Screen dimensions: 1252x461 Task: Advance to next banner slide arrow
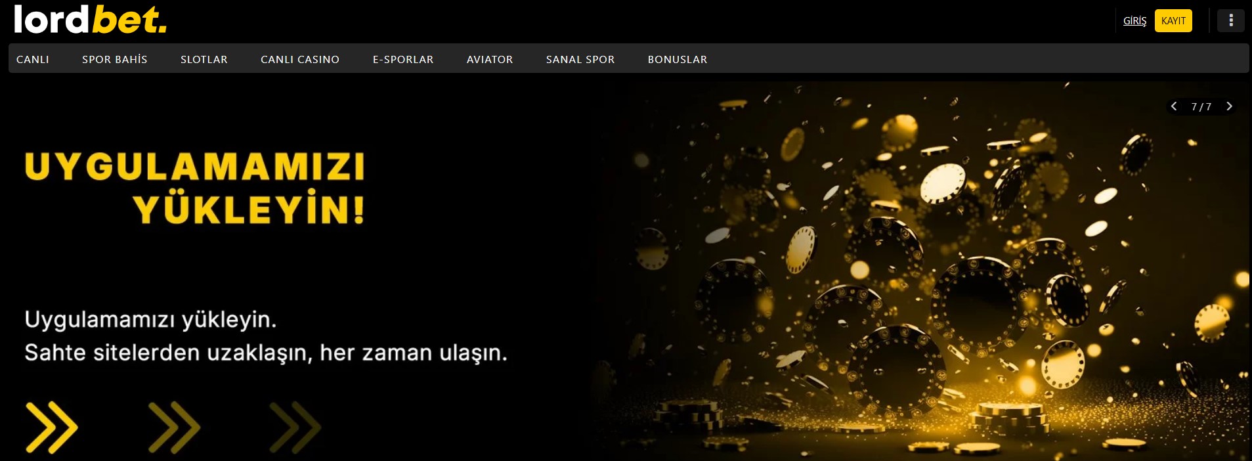point(1229,106)
